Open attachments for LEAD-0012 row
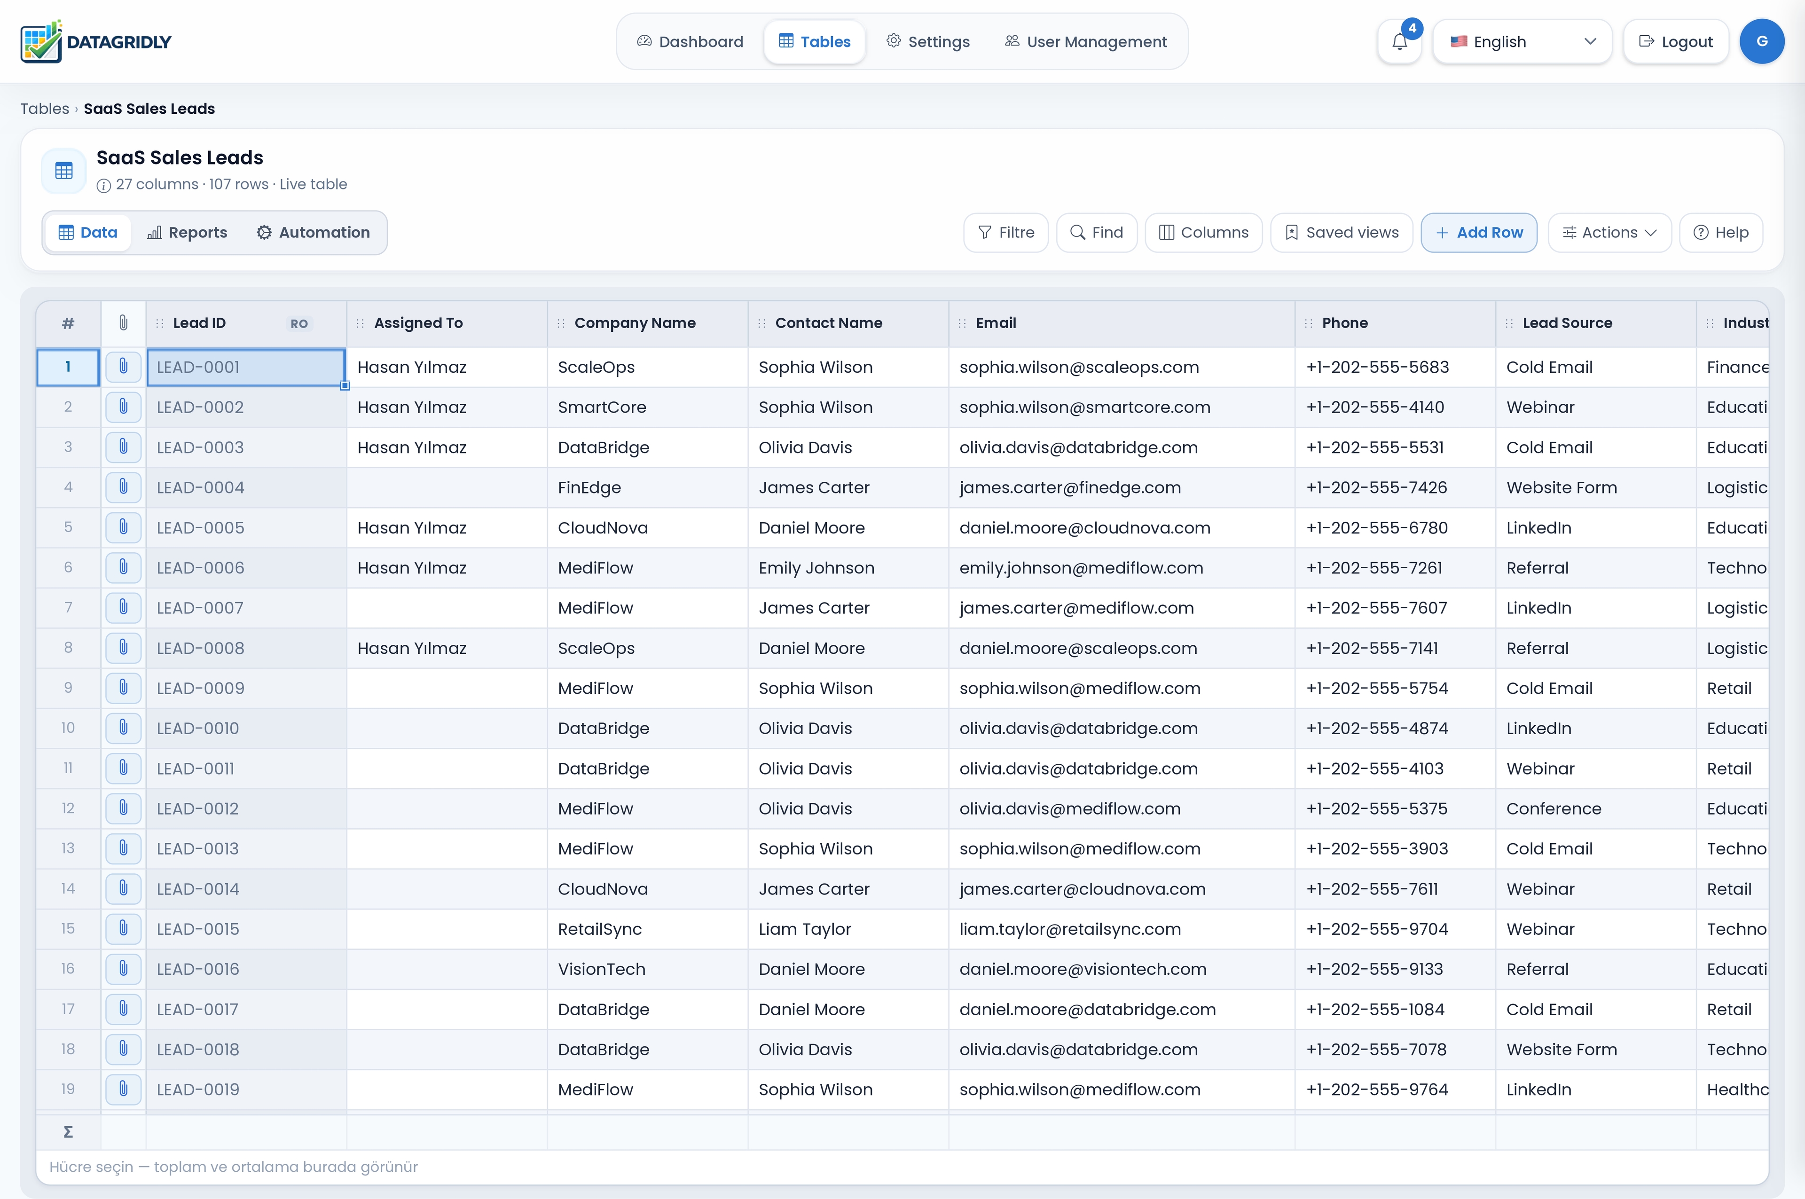The height and width of the screenshot is (1199, 1805). [x=123, y=808]
